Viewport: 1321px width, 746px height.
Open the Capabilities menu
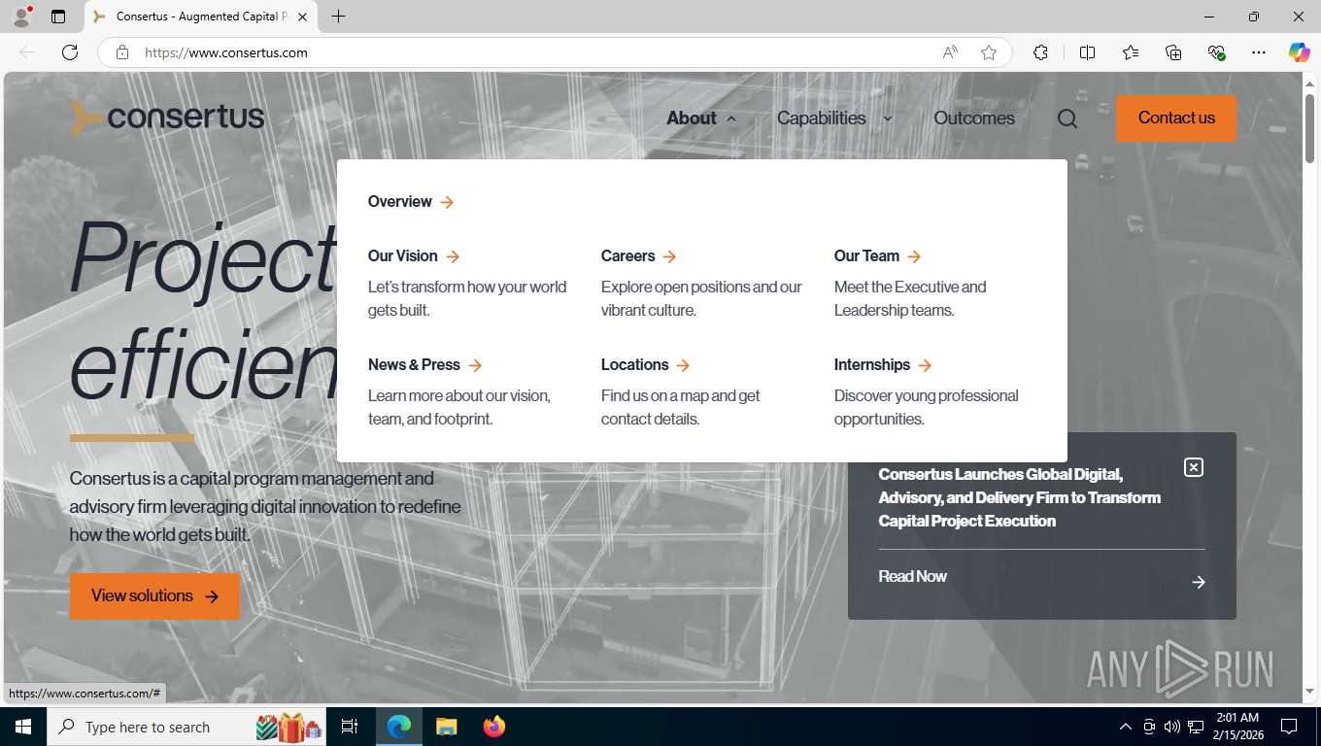click(822, 119)
